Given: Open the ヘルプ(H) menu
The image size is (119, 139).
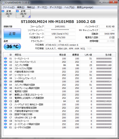Looking at the screenshot, I should pos(69,7).
